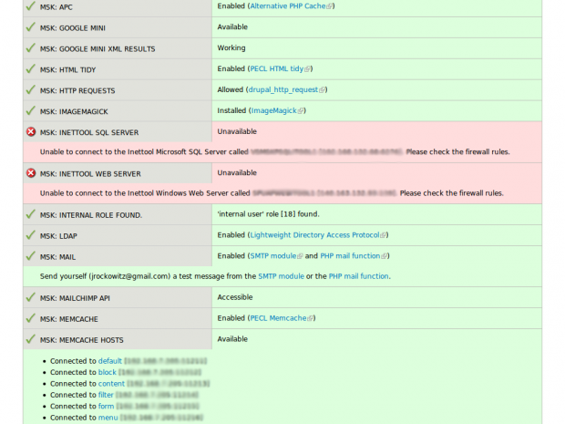
Task: Open the filter memcache host link
Action: click(106, 395)
